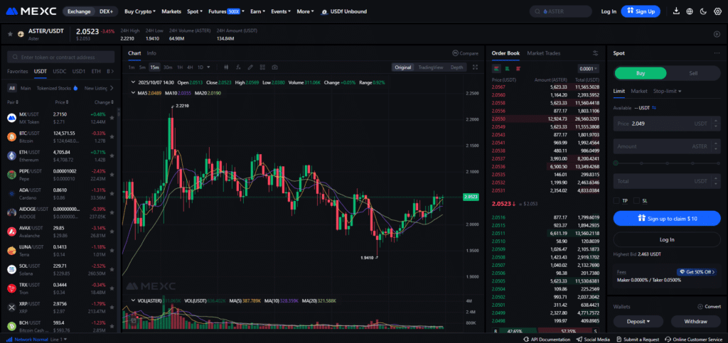Click the blue Sign Up button

pos(641,11)
